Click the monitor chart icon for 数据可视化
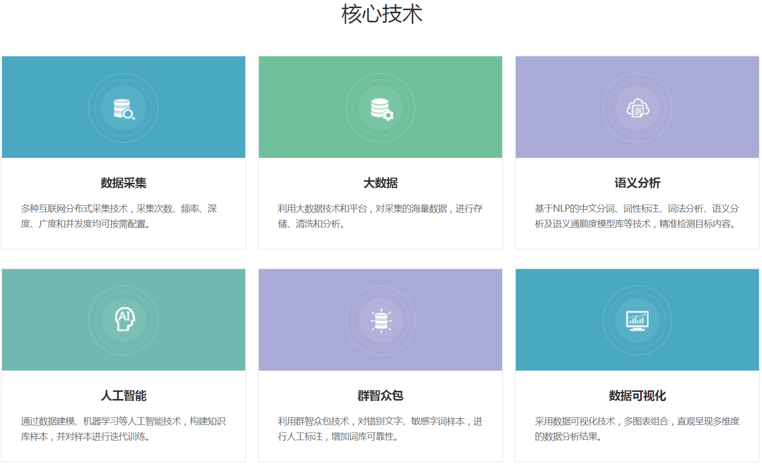Image resolution: width=762 pixels, height=464 pixels. pos(637,320)
